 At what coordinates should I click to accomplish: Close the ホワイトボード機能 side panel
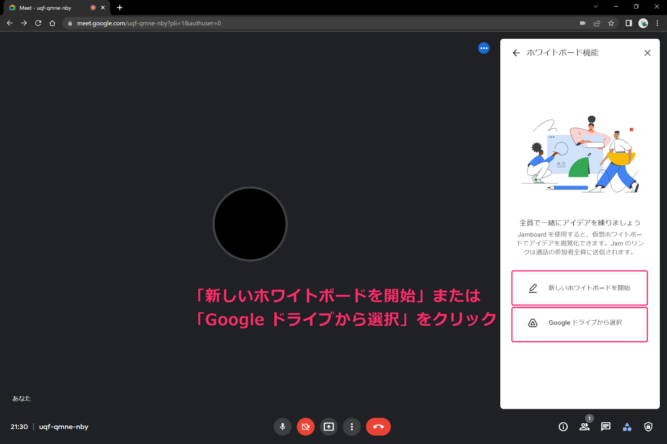pos(647,53)
